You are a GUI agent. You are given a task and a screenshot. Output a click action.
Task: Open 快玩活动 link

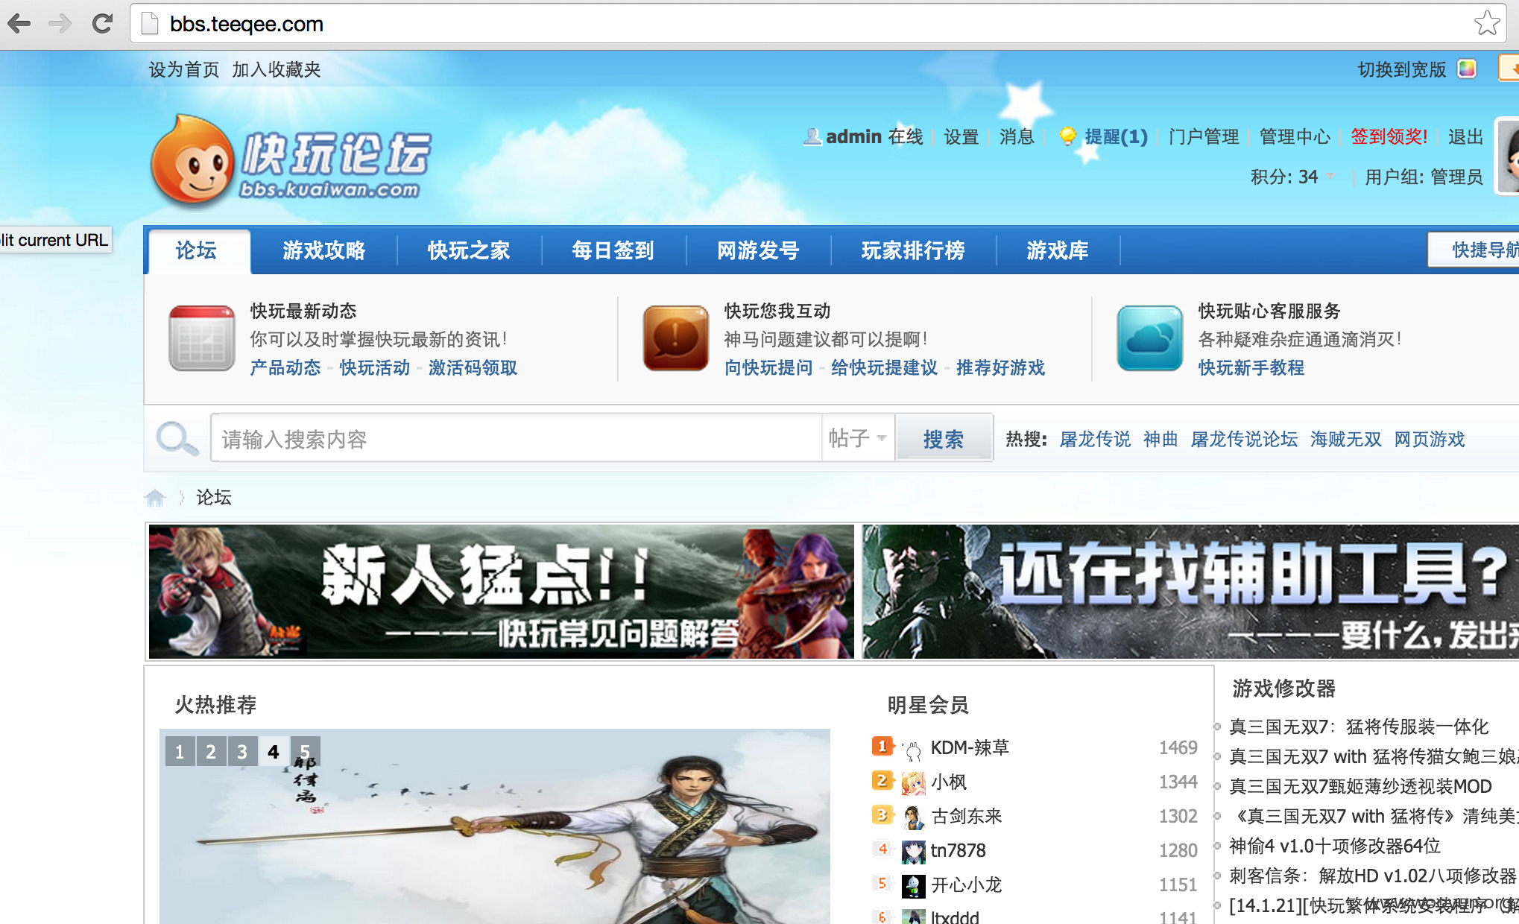375,367
